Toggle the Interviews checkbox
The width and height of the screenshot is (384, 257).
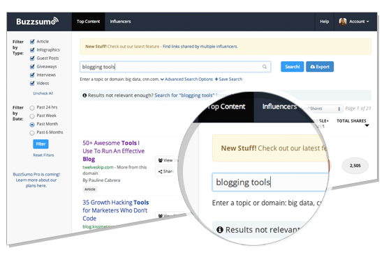(x=32, y=75)
